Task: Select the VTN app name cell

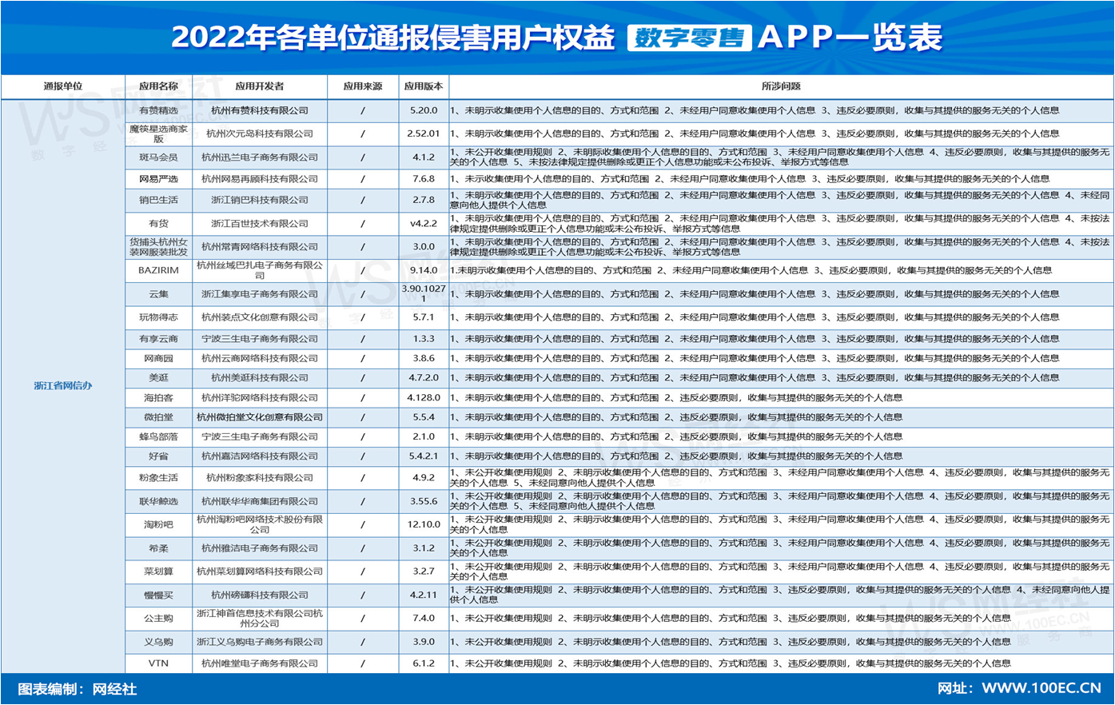Action: coord(158,663)
